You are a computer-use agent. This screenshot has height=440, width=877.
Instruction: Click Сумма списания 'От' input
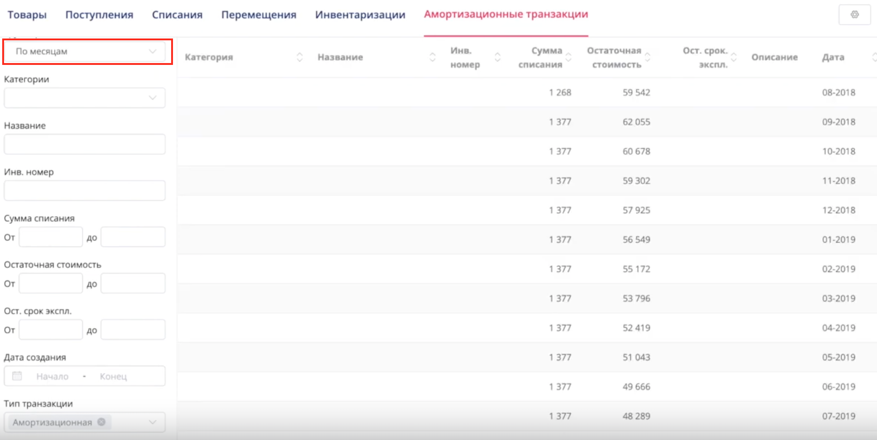coord(51,237)
